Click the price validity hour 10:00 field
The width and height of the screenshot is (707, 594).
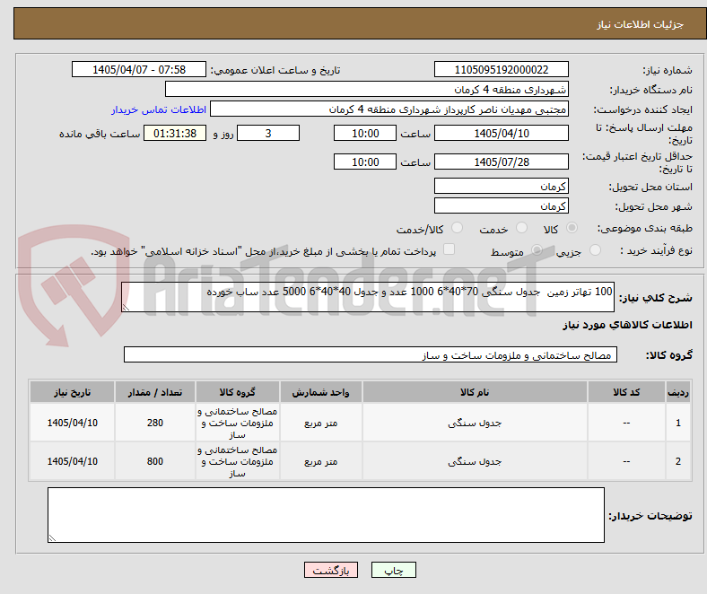click(365, 162)
